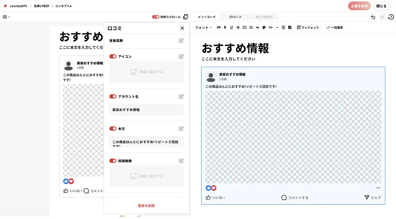Select an image for the 投稿画像 field
This screenshot has height=219, width=396.
pos(147,176)
